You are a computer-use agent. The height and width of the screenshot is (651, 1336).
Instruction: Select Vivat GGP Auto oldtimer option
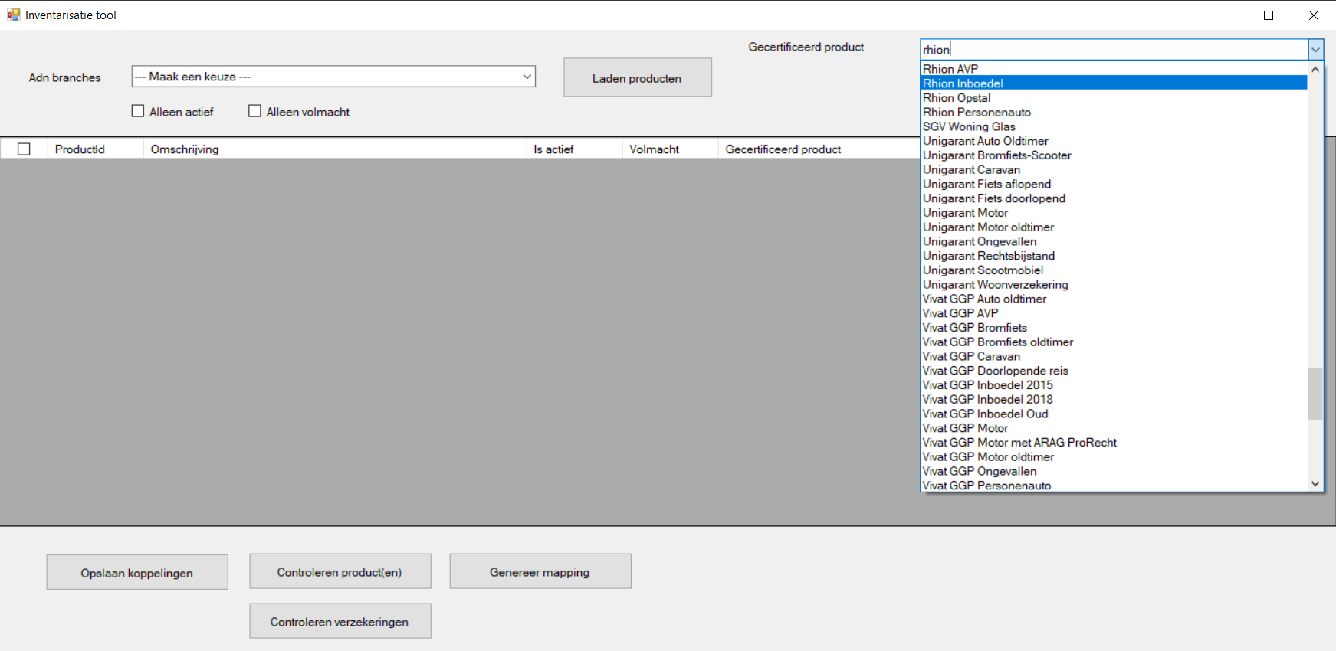(1114, 299)
